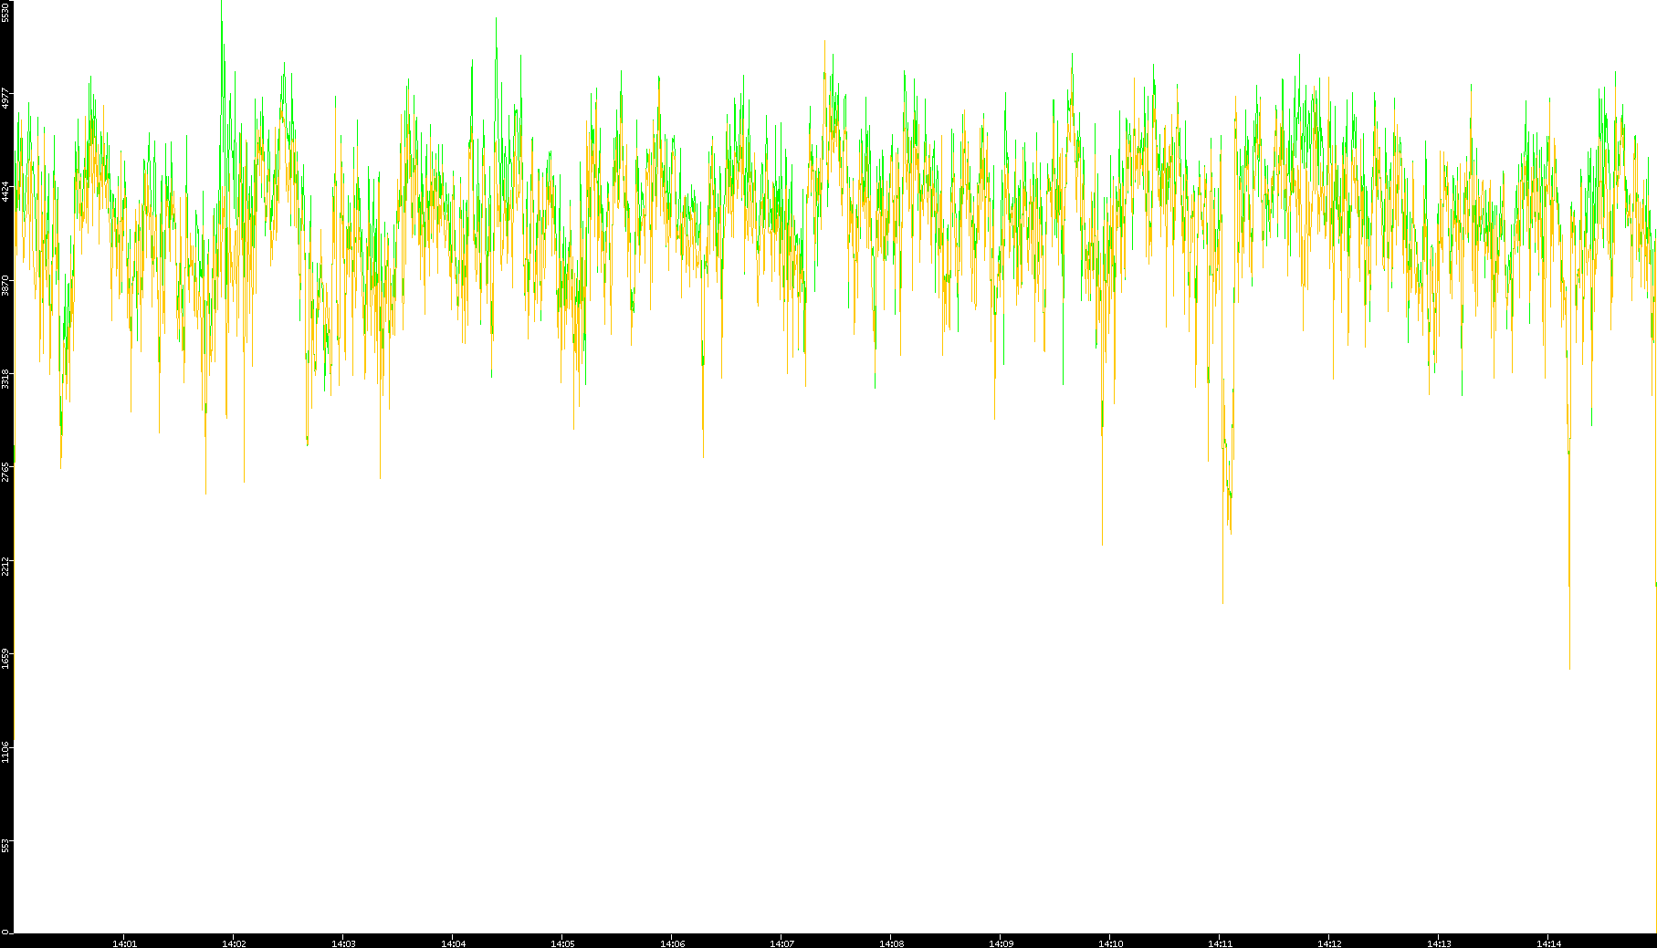Click the 553 y-axis label
1657x948 pixels.
click(x=6, y=844)
